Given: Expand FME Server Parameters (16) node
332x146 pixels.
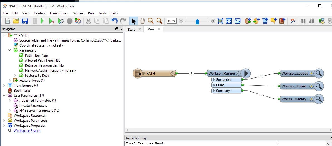Looking at the screenshot, I should 10,111.
